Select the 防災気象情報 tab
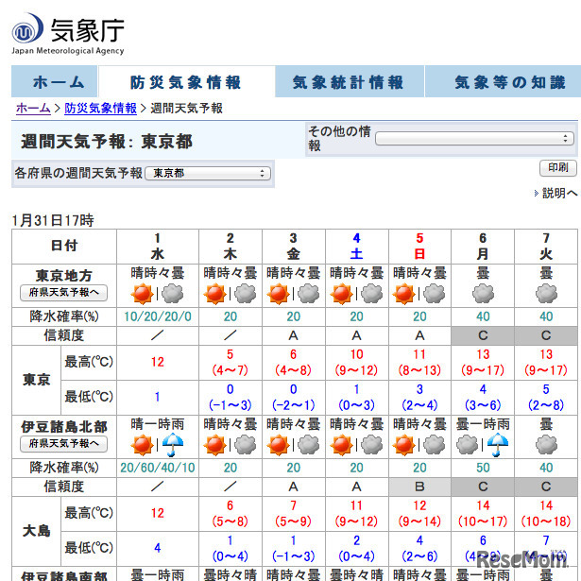Image resolution: width=581 pixels, height=581 pixels. [x=186, y=81]
